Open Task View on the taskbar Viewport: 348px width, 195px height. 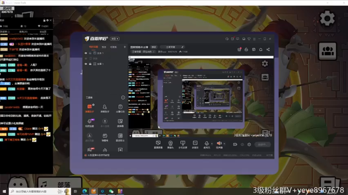pyautogui.click(x=75, y=191)
